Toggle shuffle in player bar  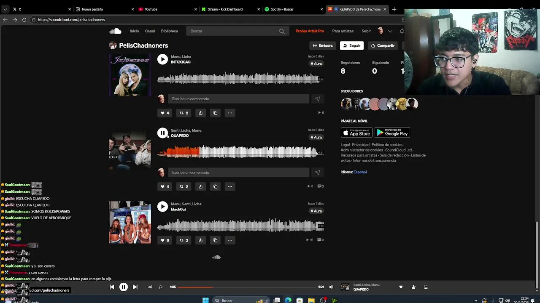tap(149, 287)
